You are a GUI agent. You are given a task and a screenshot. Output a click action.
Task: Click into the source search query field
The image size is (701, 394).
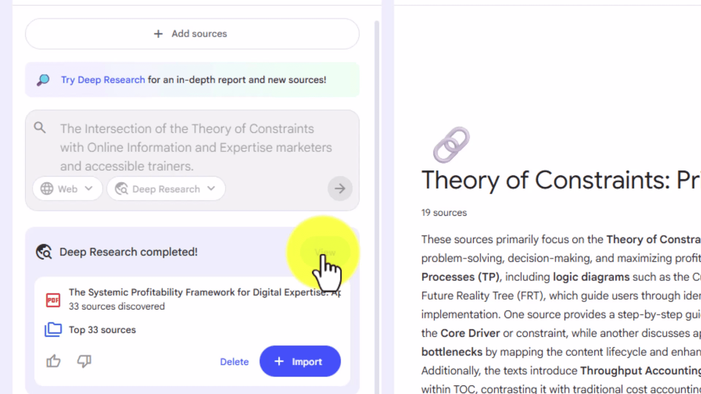tap(196, 147)
